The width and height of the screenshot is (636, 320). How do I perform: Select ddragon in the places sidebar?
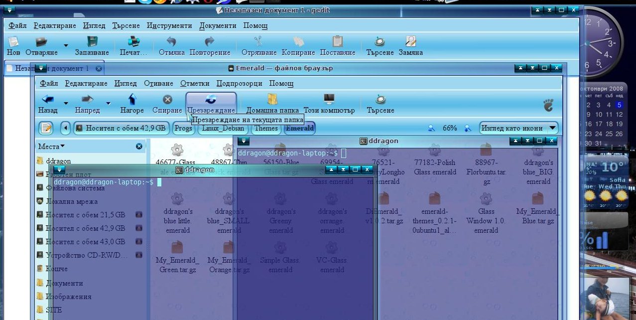point(58,161)
